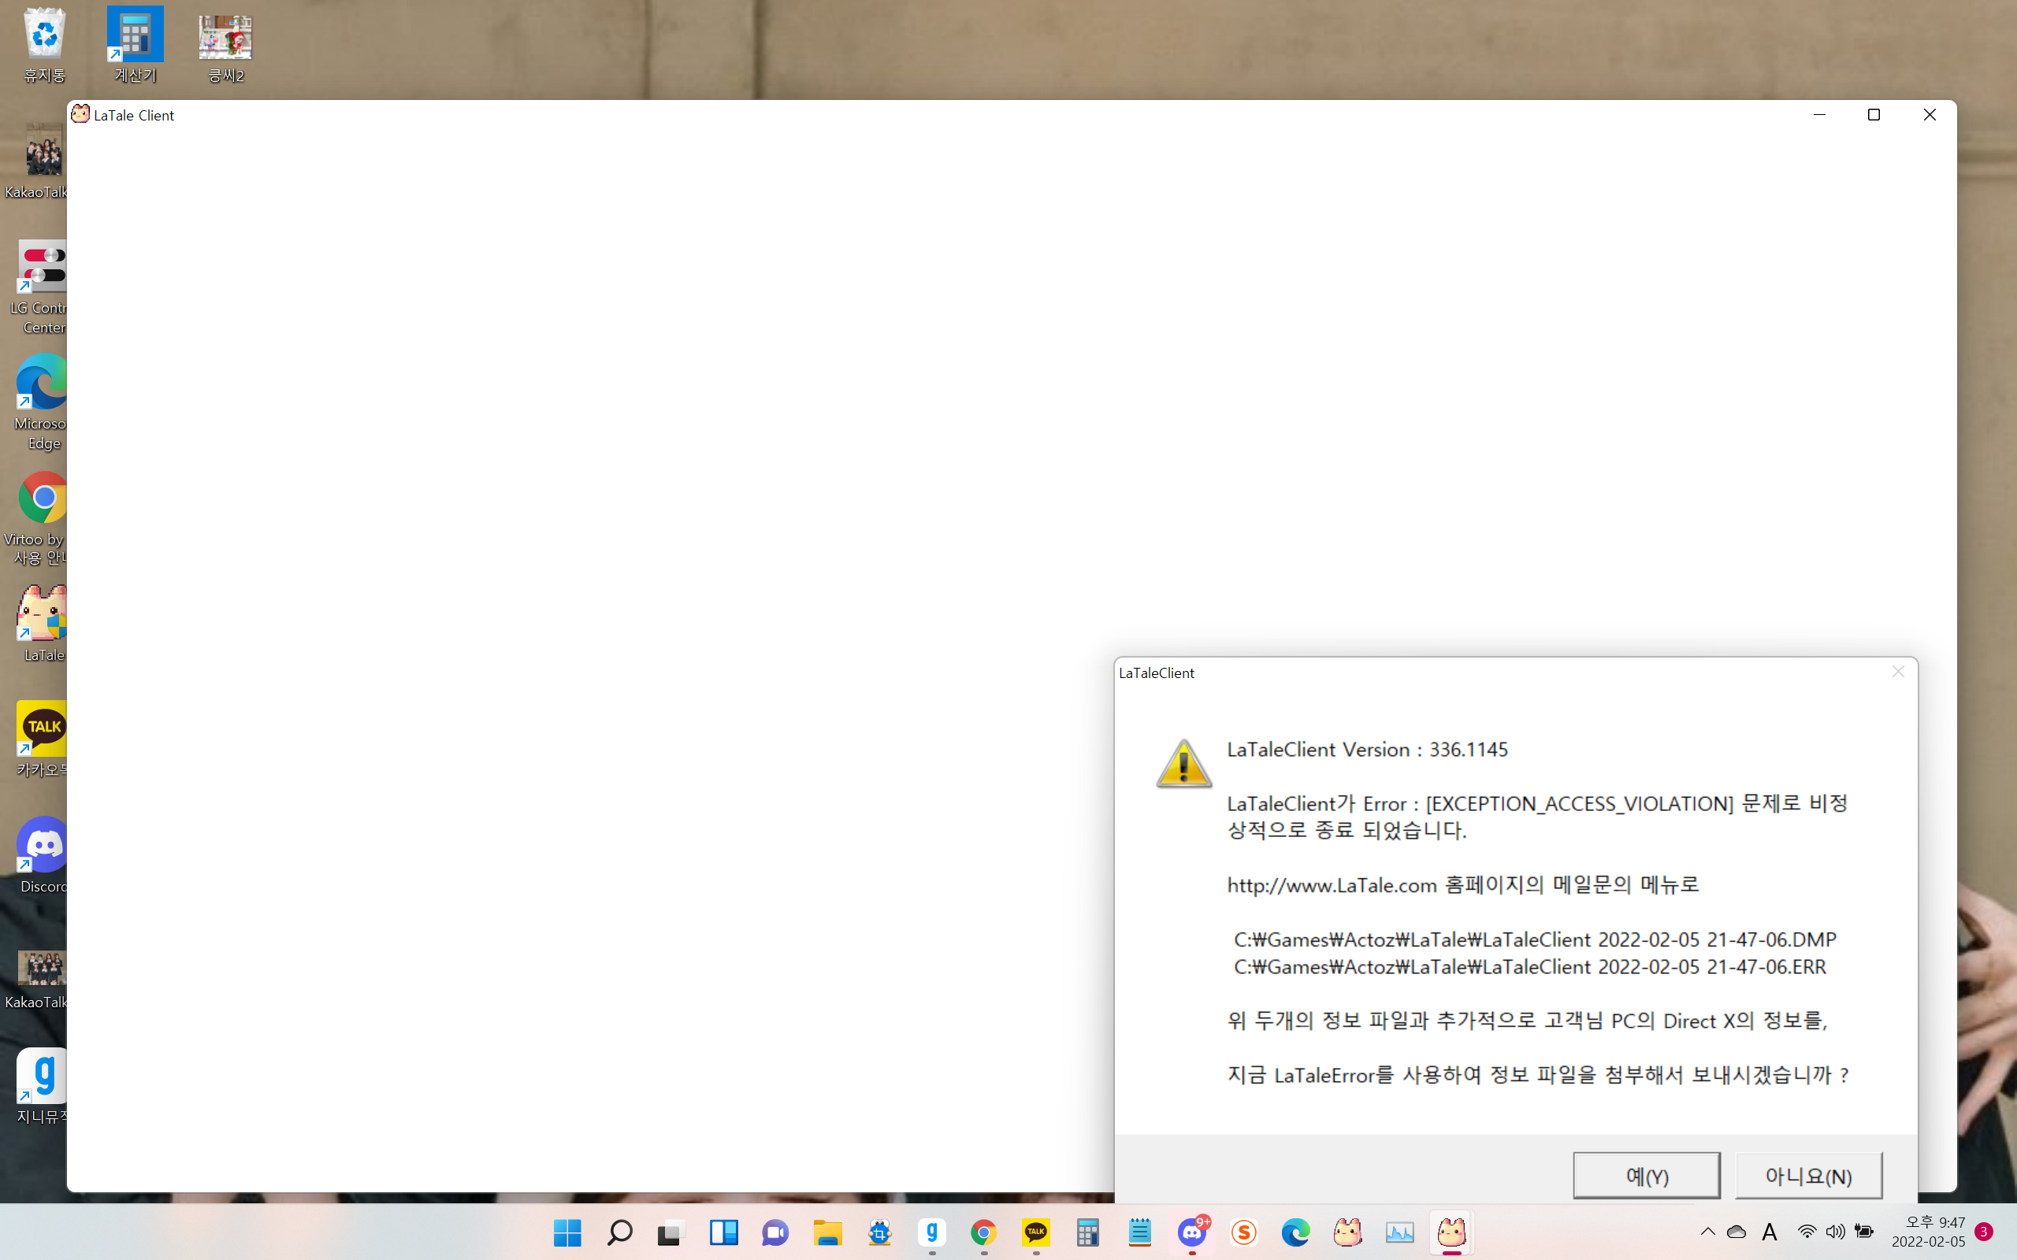Expand hidden system tray icons chevron
This screenshot has height=1260, width=2017.
click(x=1708, y=1232)
